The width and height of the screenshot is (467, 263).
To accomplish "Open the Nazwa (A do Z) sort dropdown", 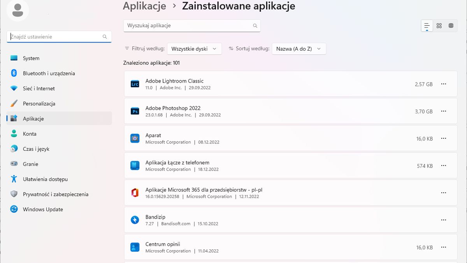I will [299, 48].
